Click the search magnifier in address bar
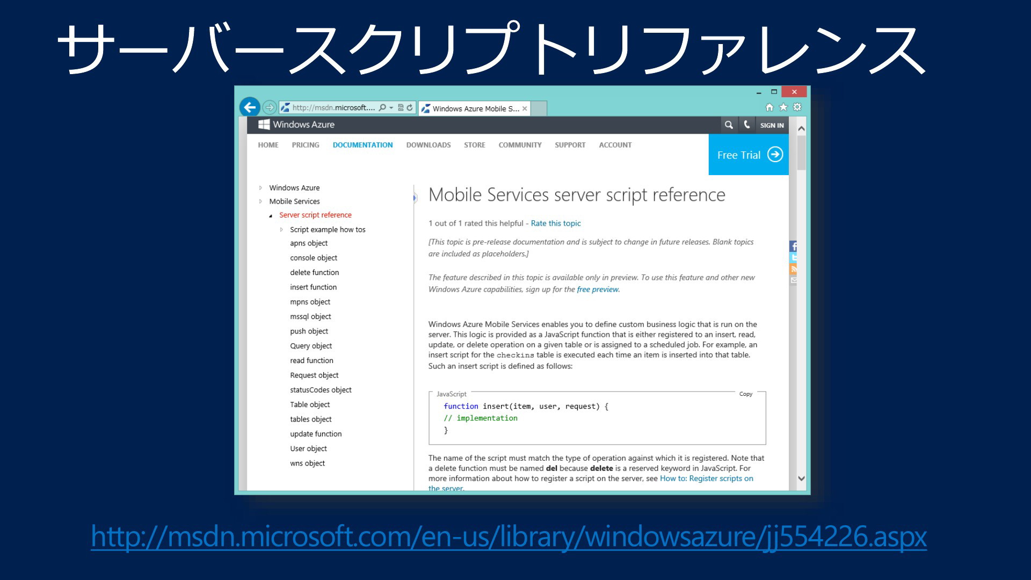 pos(382,107)
